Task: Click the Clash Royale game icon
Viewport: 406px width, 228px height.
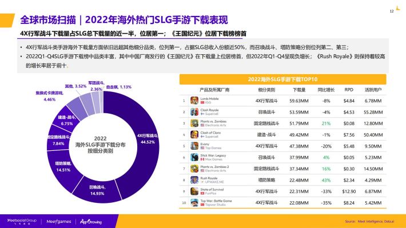Action: tap(194, 112)
